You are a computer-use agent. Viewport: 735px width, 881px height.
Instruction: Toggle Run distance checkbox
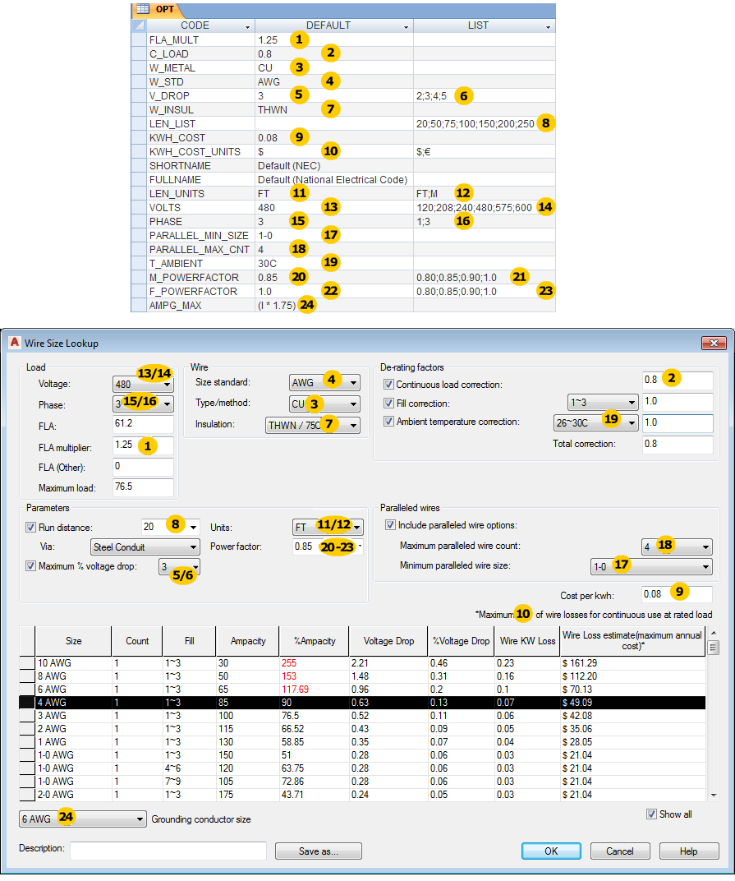[31, 527]
